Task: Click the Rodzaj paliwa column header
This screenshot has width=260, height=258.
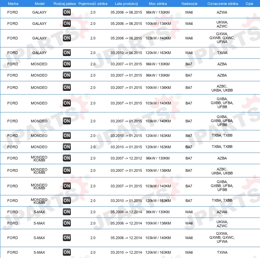Action: (65, 4)
